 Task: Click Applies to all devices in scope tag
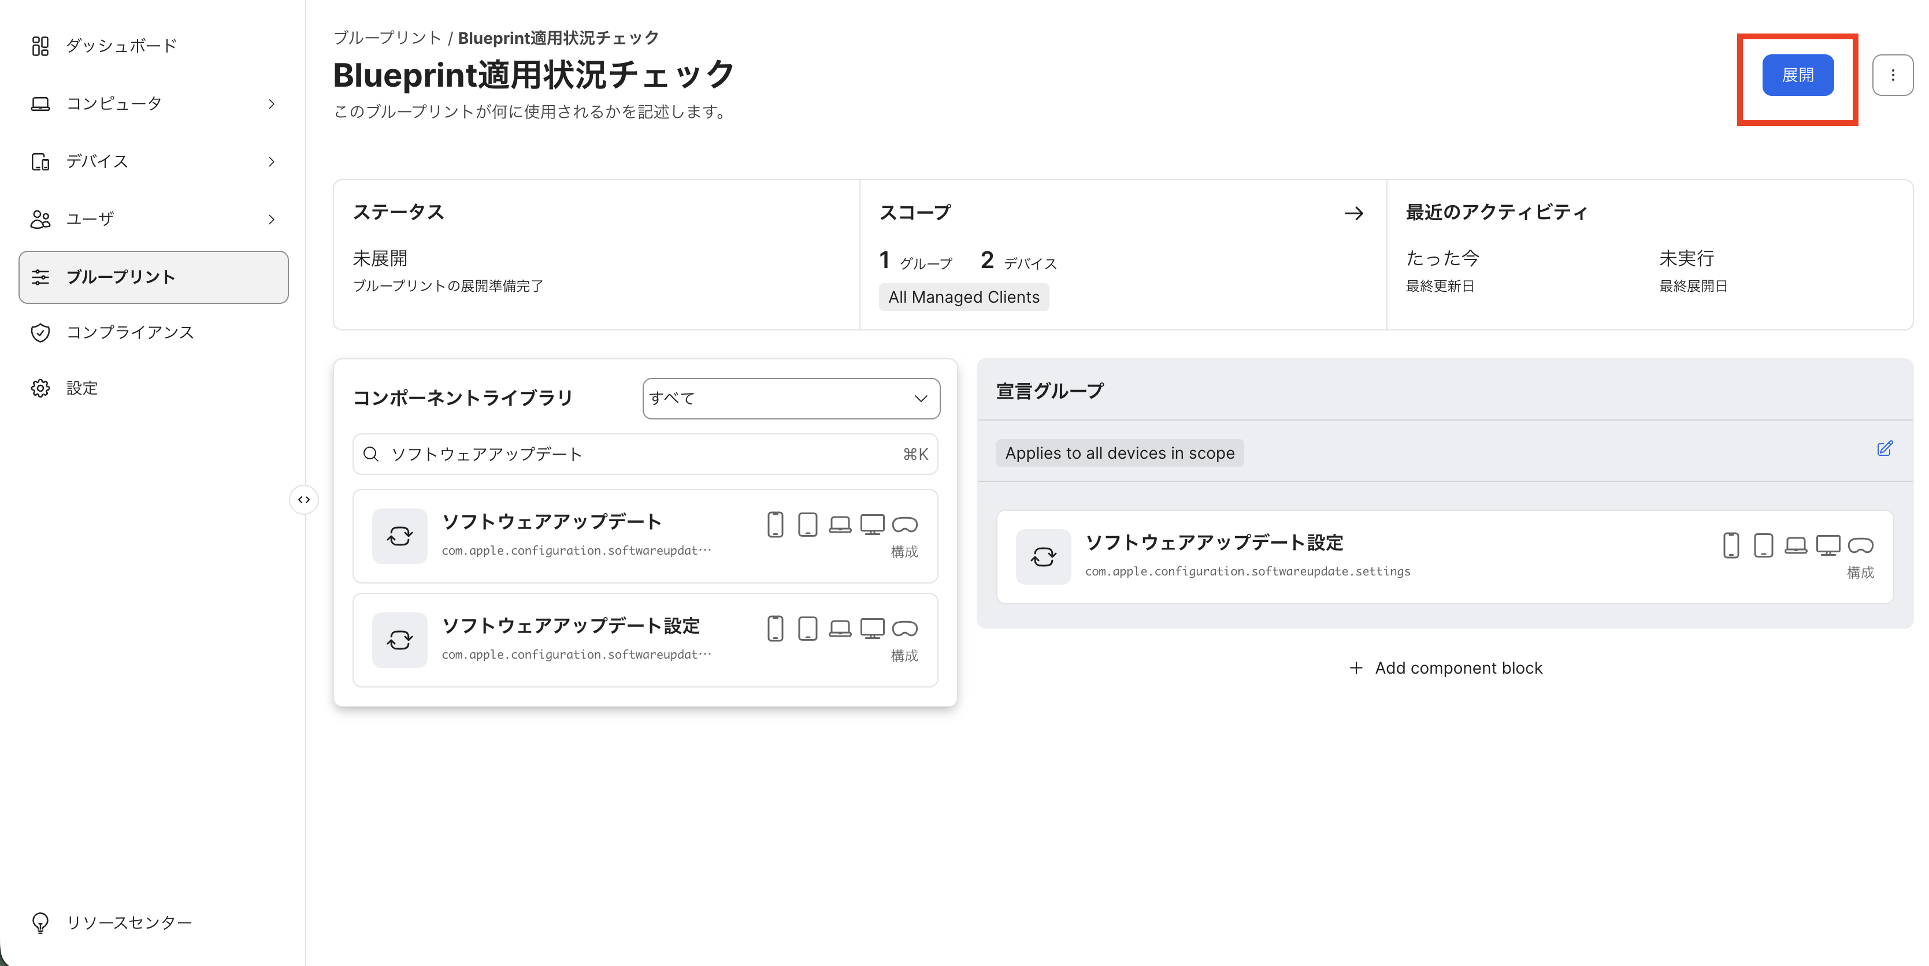pyautogui.click(x=1119, y=453)
